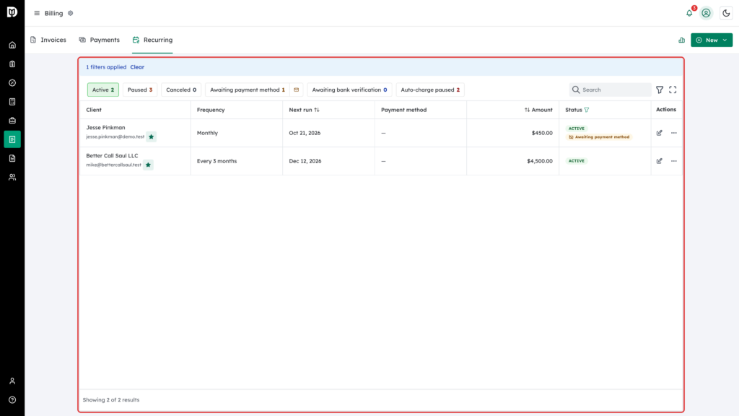
Task: Open more actions for Better Call Saul row
Action: pos(674,161)
